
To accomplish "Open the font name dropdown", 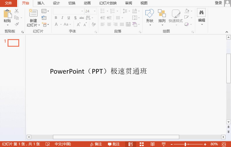I will point(82,11).
